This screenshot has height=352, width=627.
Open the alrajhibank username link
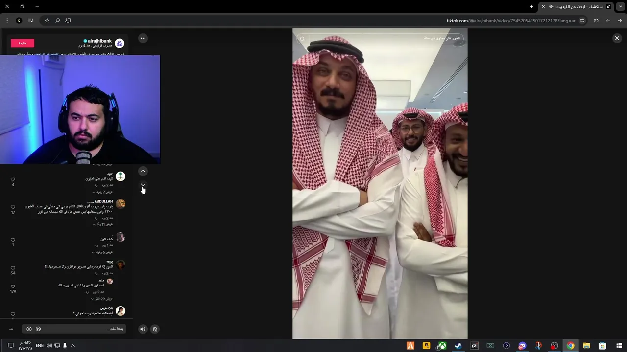tap(99, 41)
